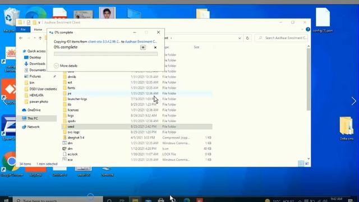Open the Aadhaar Enrolment destination link
The height and width of the screenshot is (202, 359).
coord(141,42)
